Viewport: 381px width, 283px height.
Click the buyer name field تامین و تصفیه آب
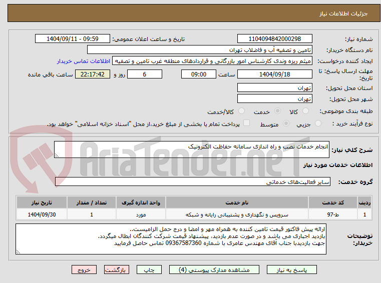[x=199, y=50]
